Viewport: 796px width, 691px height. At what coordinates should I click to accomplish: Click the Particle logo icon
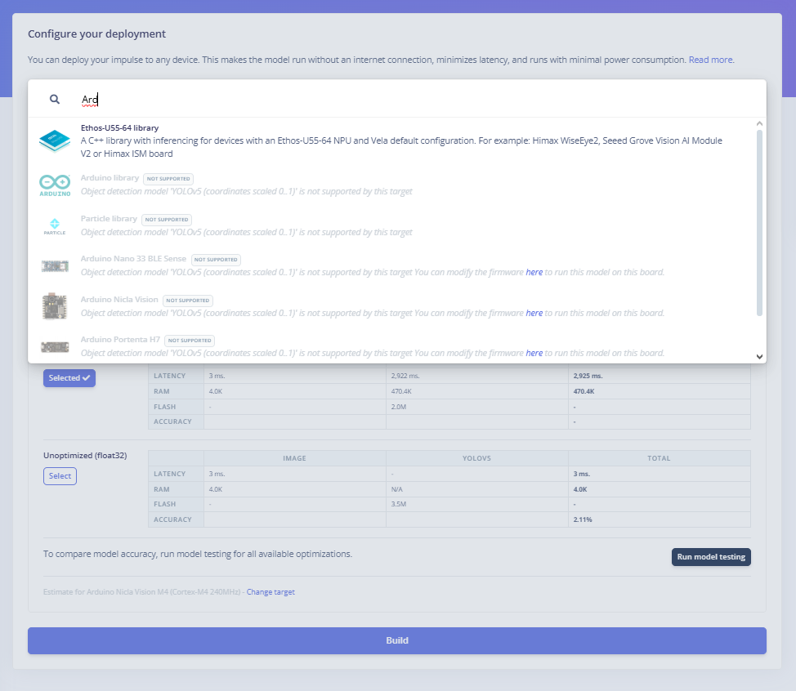(x=55, y=226)
